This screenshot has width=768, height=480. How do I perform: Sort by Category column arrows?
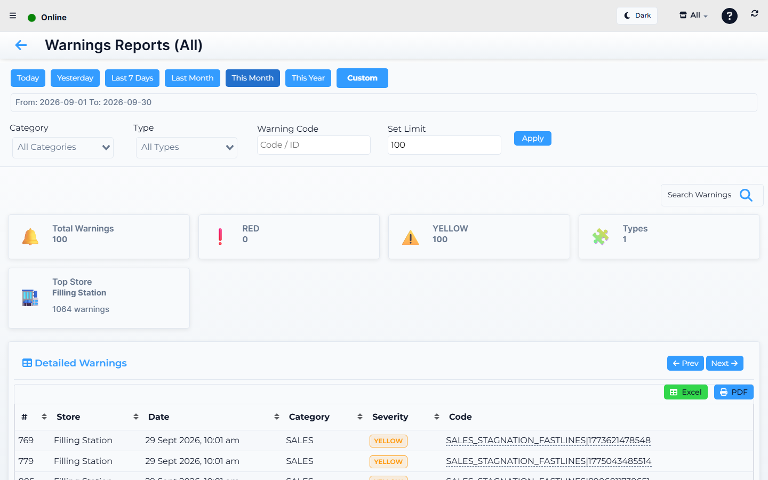(360, 417)
